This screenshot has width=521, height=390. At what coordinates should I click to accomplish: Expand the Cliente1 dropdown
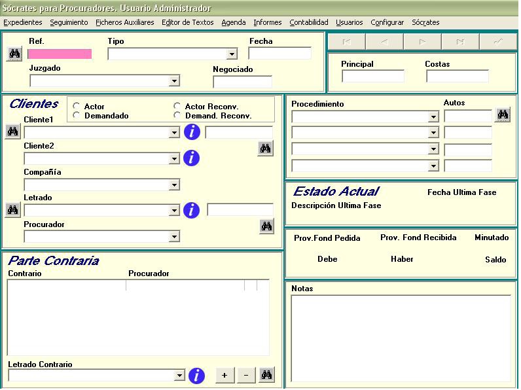tap(174, 133)
